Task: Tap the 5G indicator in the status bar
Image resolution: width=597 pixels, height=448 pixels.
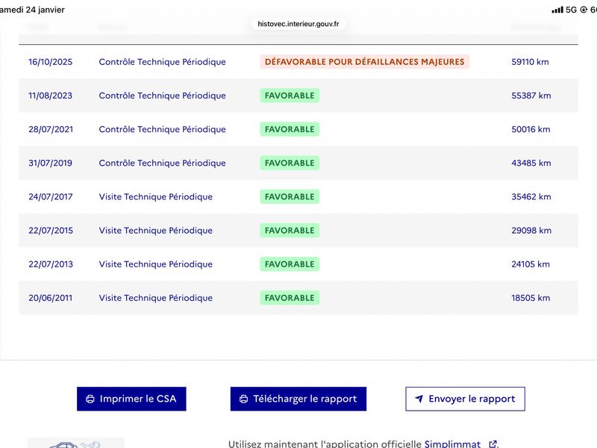Action: (571, 10)
